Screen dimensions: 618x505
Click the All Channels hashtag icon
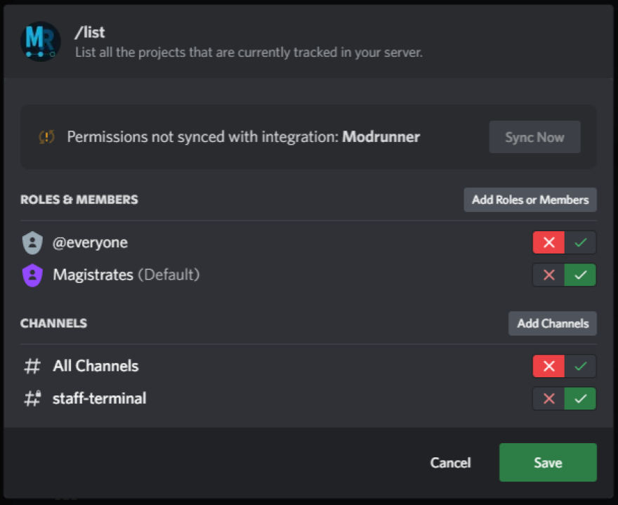pos(32,367)
